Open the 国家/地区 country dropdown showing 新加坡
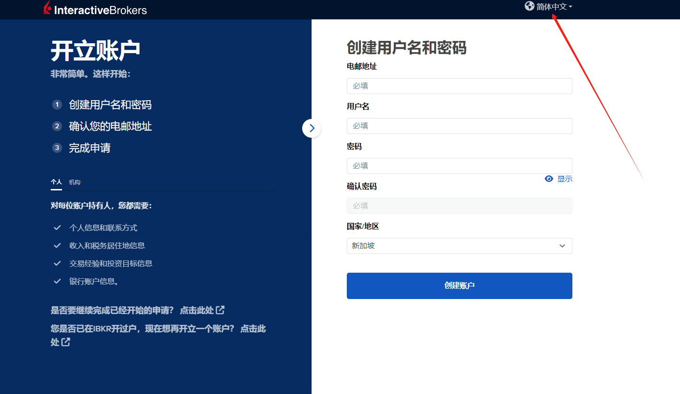The image size is (680, 394). point(459,245)
